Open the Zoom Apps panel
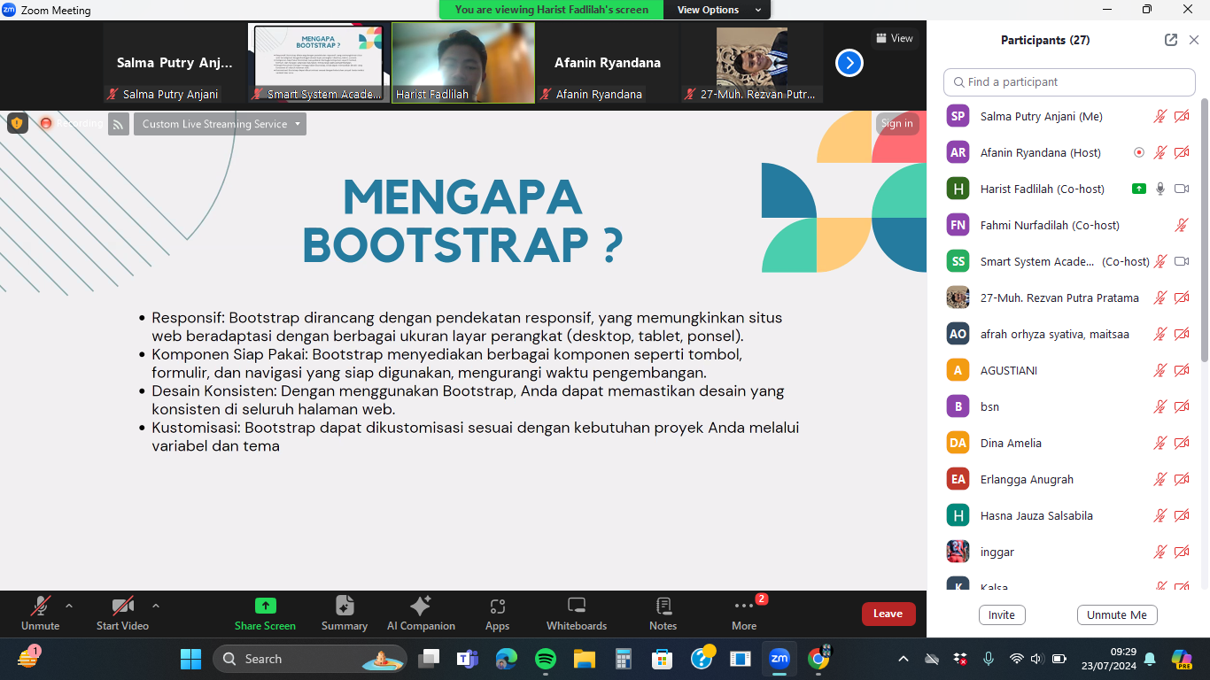 point(497,614)
